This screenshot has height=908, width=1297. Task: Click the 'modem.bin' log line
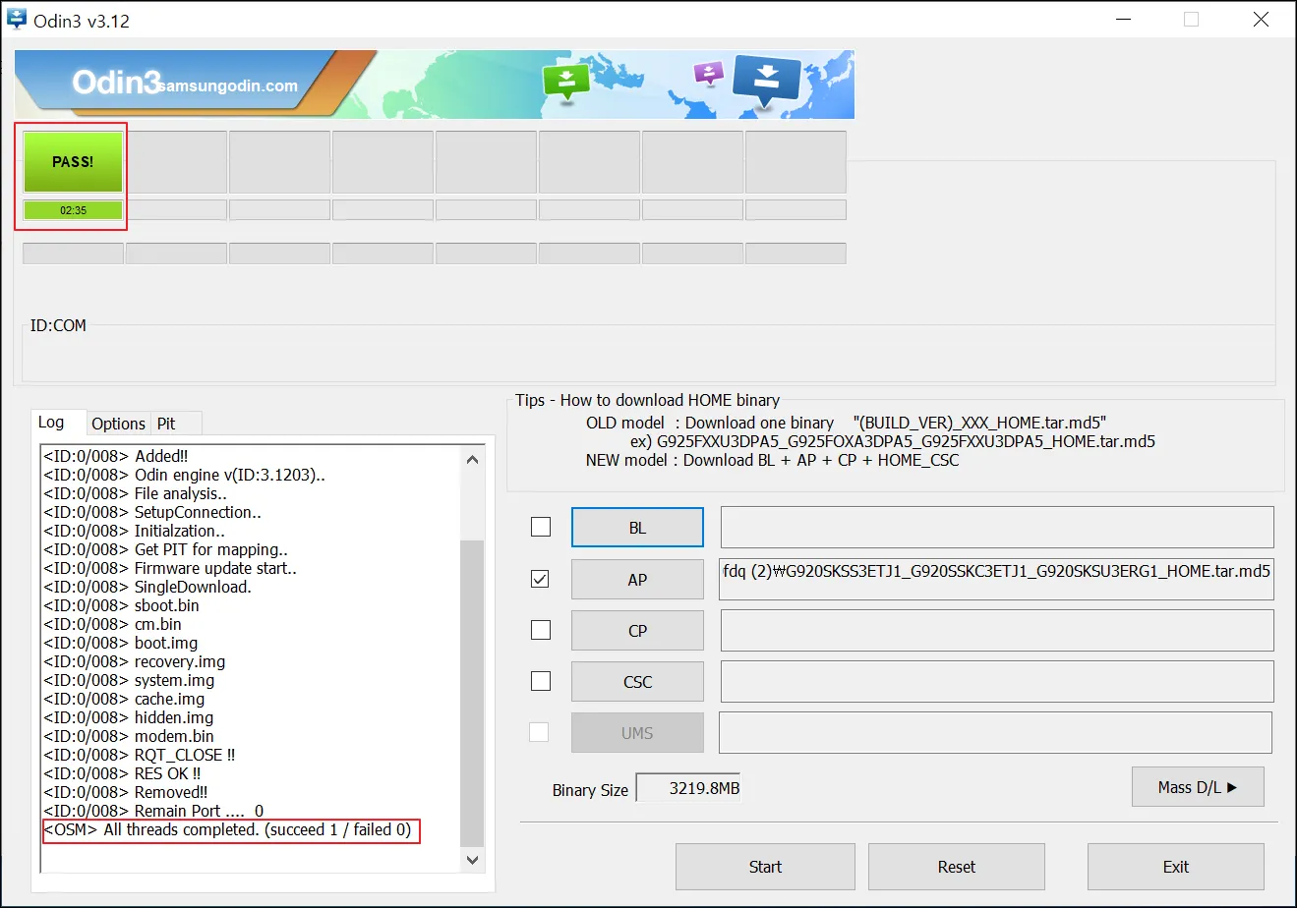(x=129, y=736)
